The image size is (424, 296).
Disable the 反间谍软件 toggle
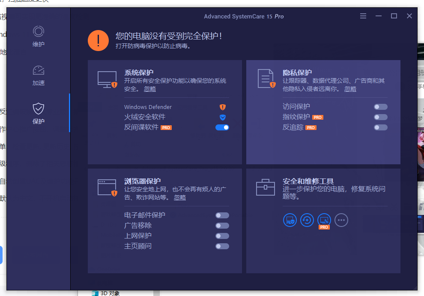[x=222, y=127]
